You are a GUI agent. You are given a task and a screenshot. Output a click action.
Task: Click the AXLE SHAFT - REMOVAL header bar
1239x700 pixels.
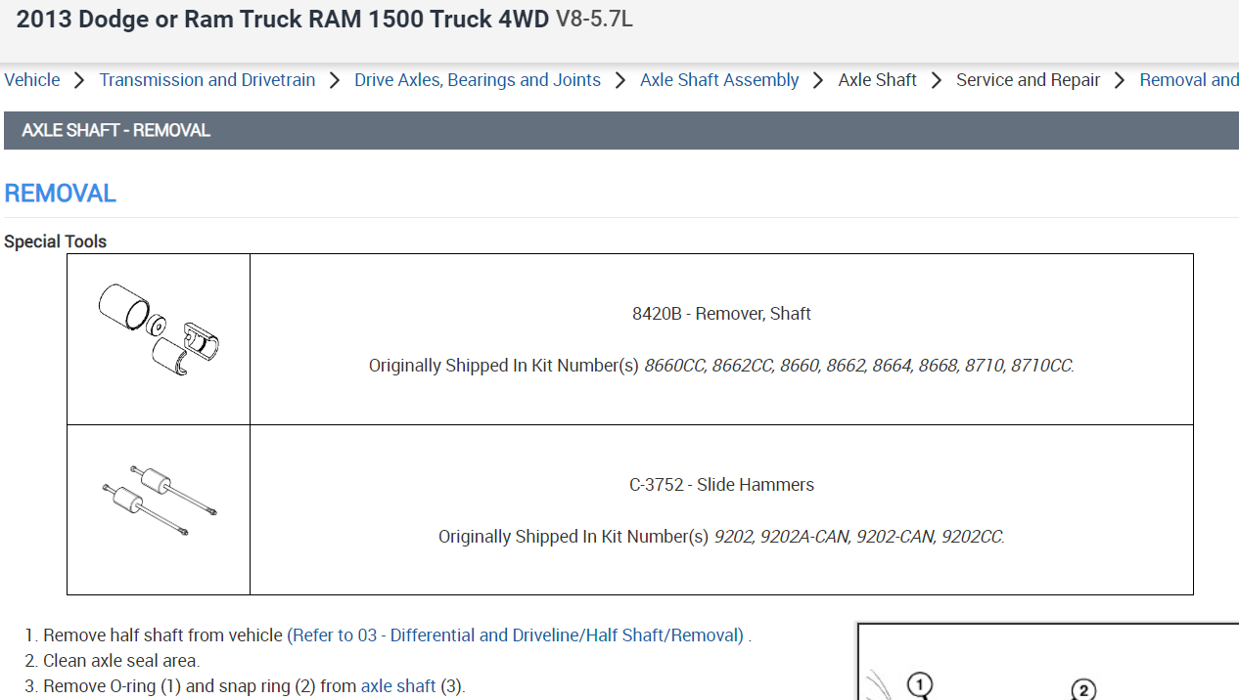[621, 130]
